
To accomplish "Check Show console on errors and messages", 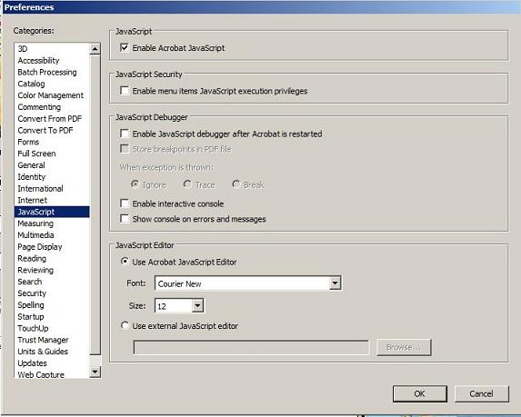I will coord(125,218).
